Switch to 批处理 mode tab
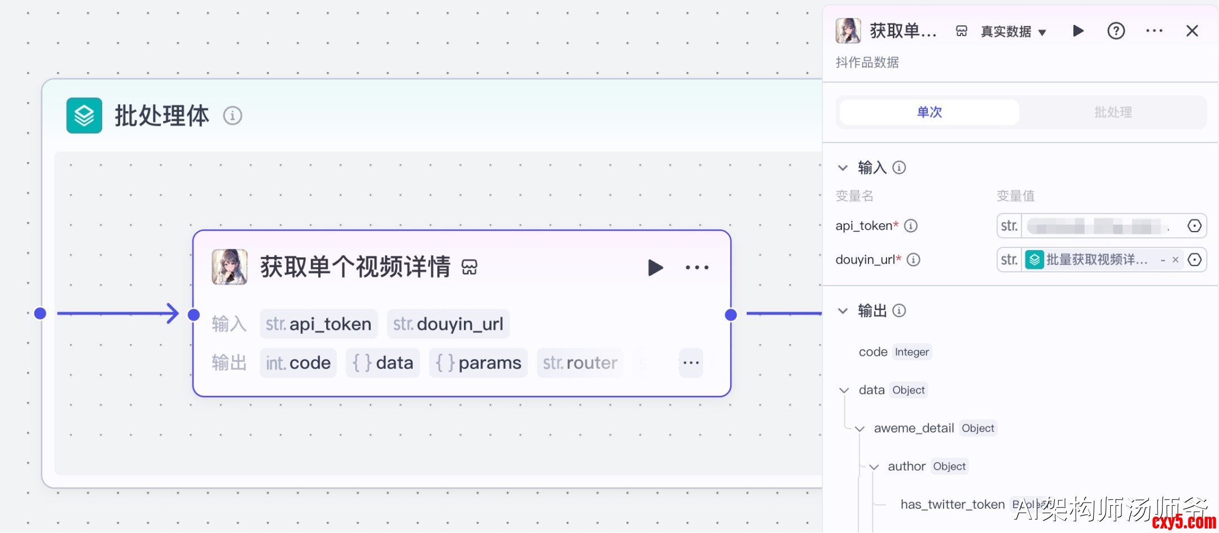The image size is (1219, 533). tap(1113, 112)
